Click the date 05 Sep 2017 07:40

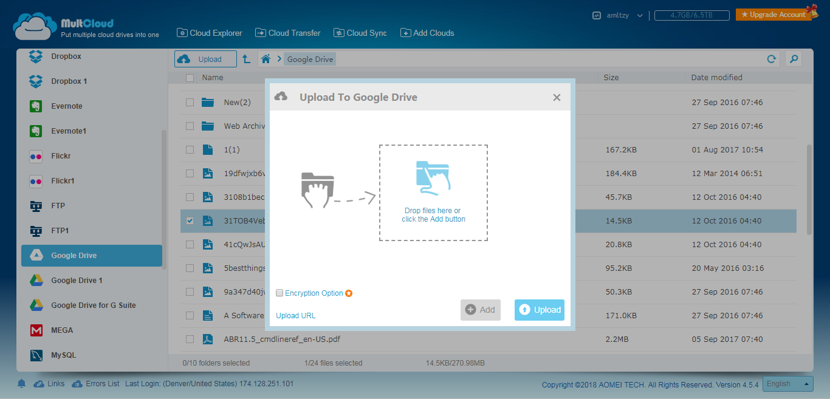click(727, 339)
